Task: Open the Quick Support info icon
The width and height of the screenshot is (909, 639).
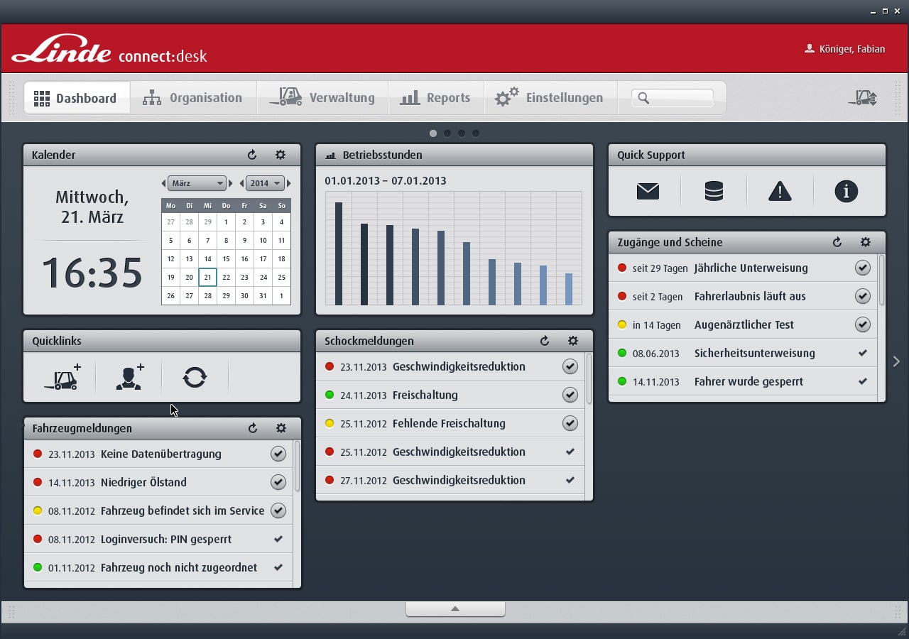Action: point(846,191)
